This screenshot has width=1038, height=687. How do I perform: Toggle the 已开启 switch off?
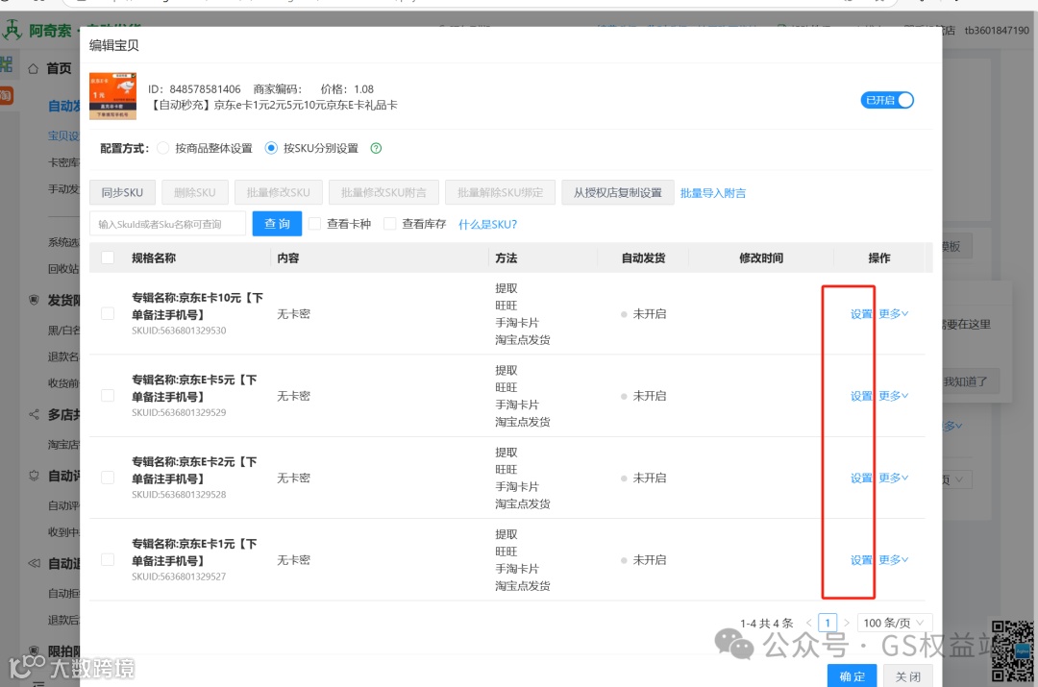click(887, 100)
